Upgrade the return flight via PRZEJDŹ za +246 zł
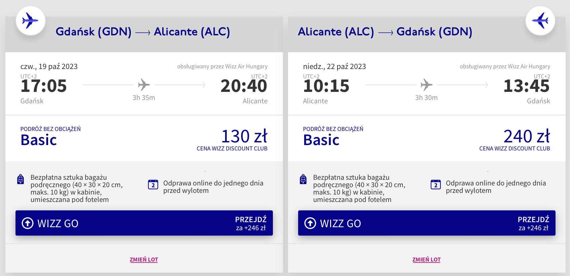 pyautogui.click(x=533, y=223)
